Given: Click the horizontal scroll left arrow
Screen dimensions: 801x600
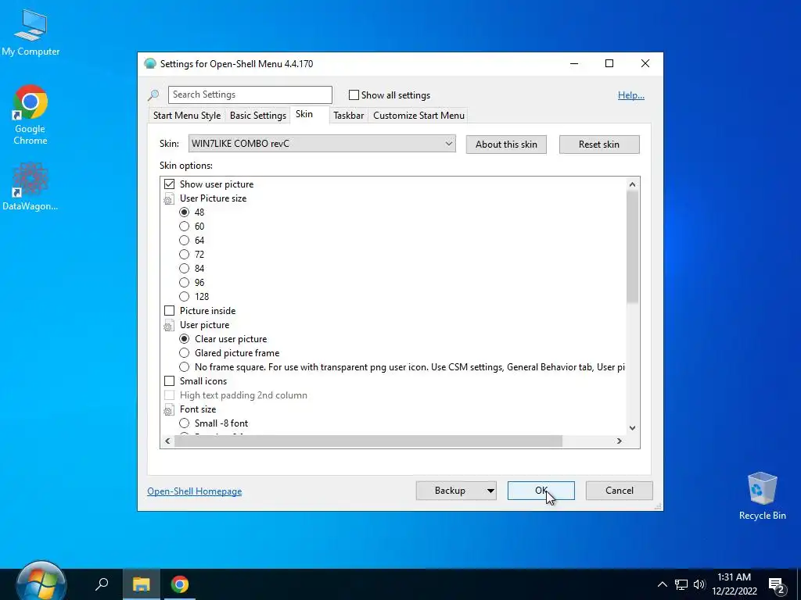Looking at the screenshot, I should click(167, 441).
